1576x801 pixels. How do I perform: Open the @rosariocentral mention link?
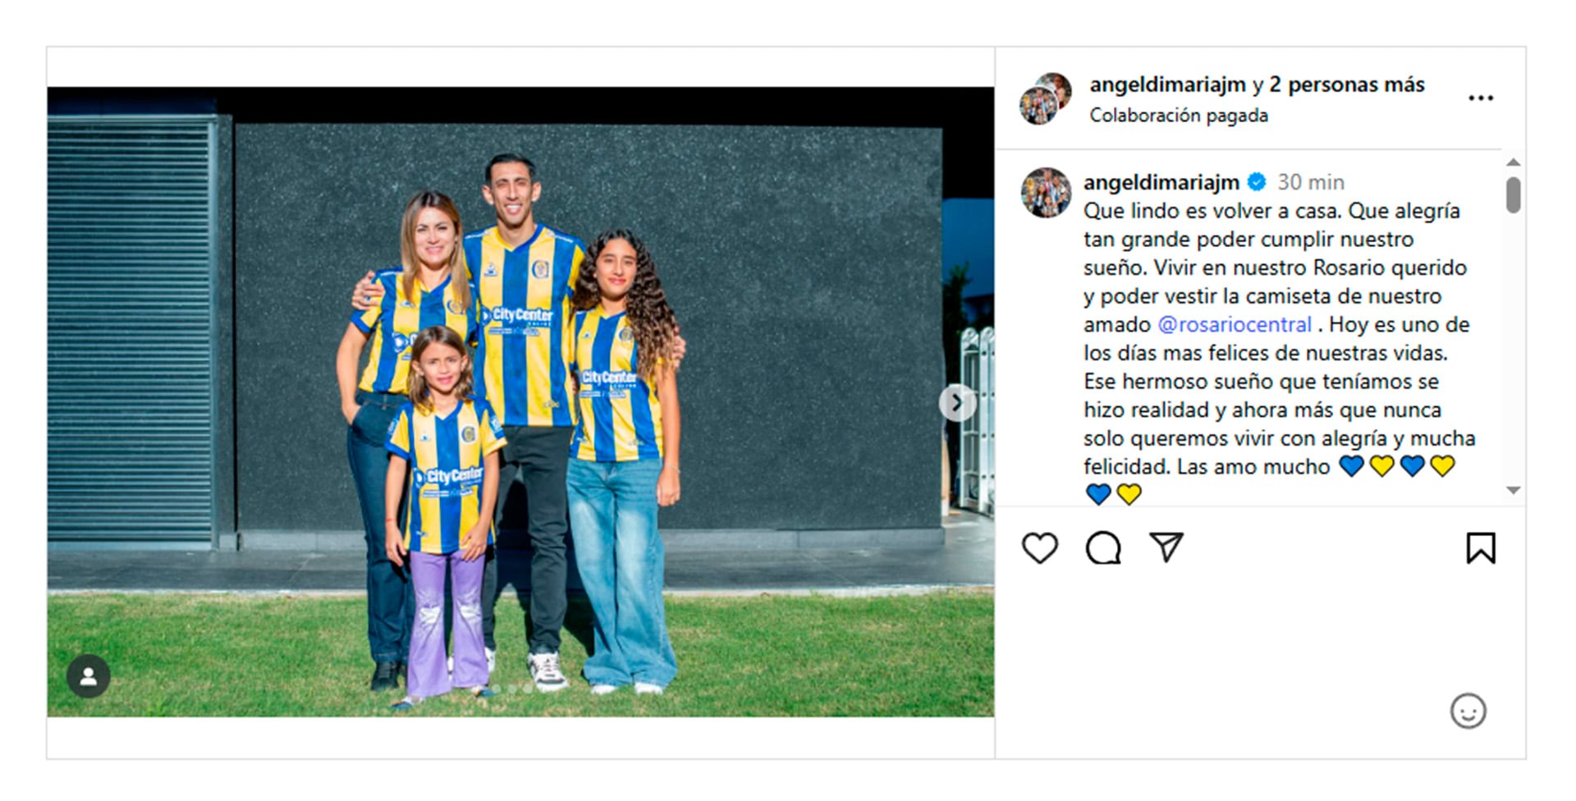[1234, 325]
